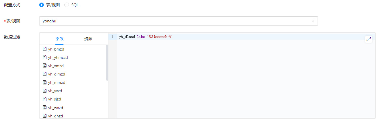The image size is (377, 122).
Task: Click the field icon beside yh_dlmzd
Action: (45, 74)
